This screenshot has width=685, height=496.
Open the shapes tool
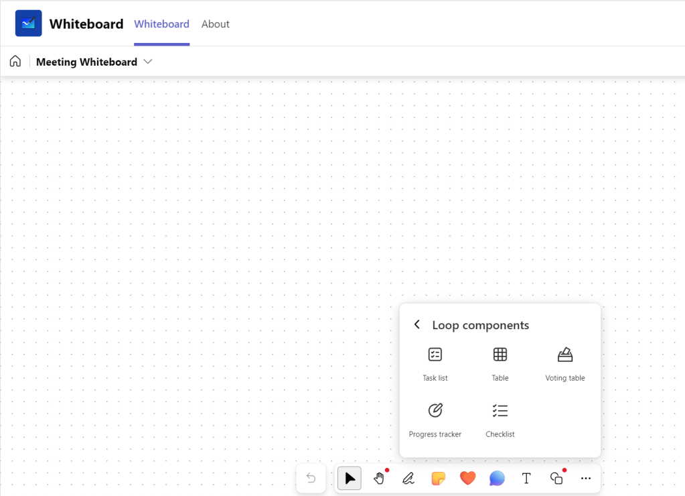click(x=556, y=478)
